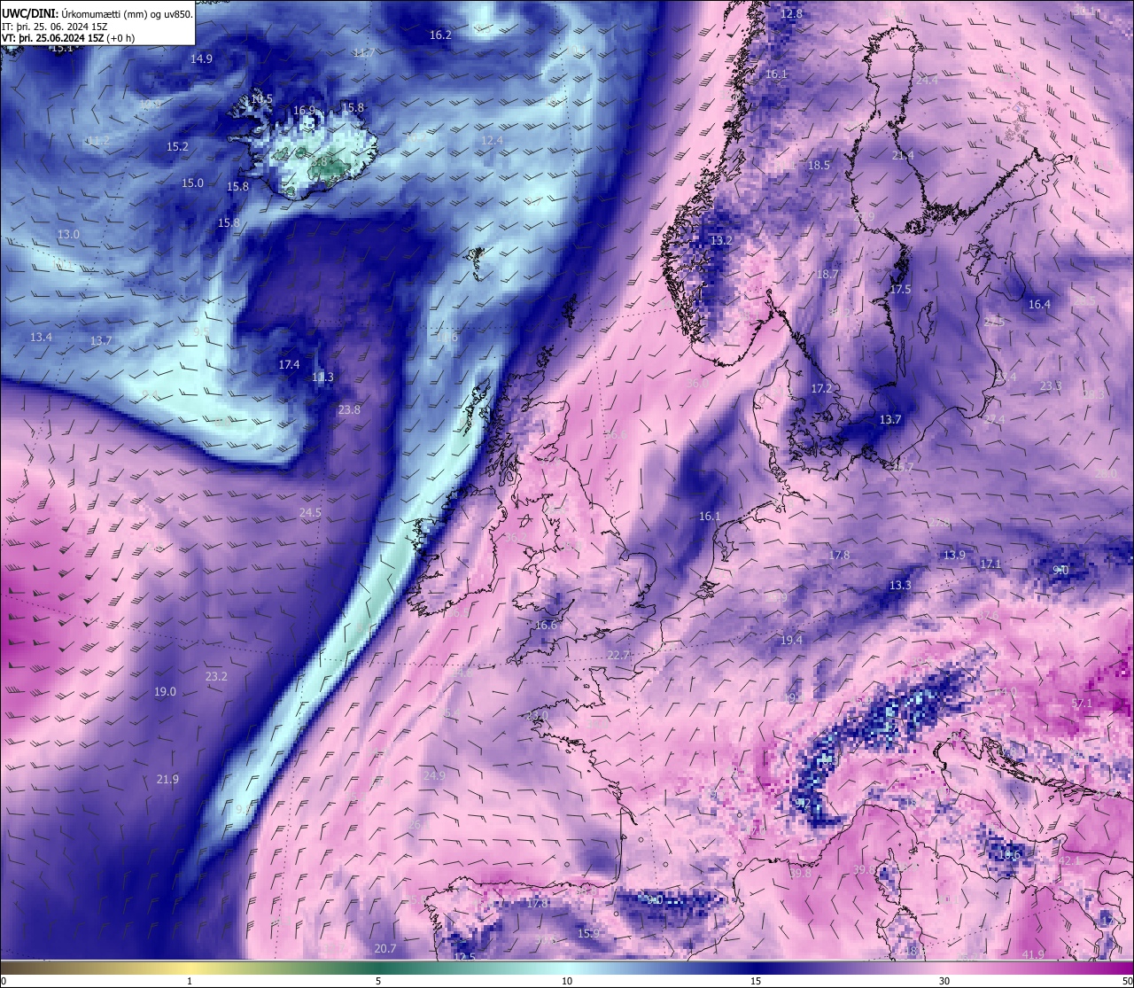Select the 20.7 value label

[385, 949]
